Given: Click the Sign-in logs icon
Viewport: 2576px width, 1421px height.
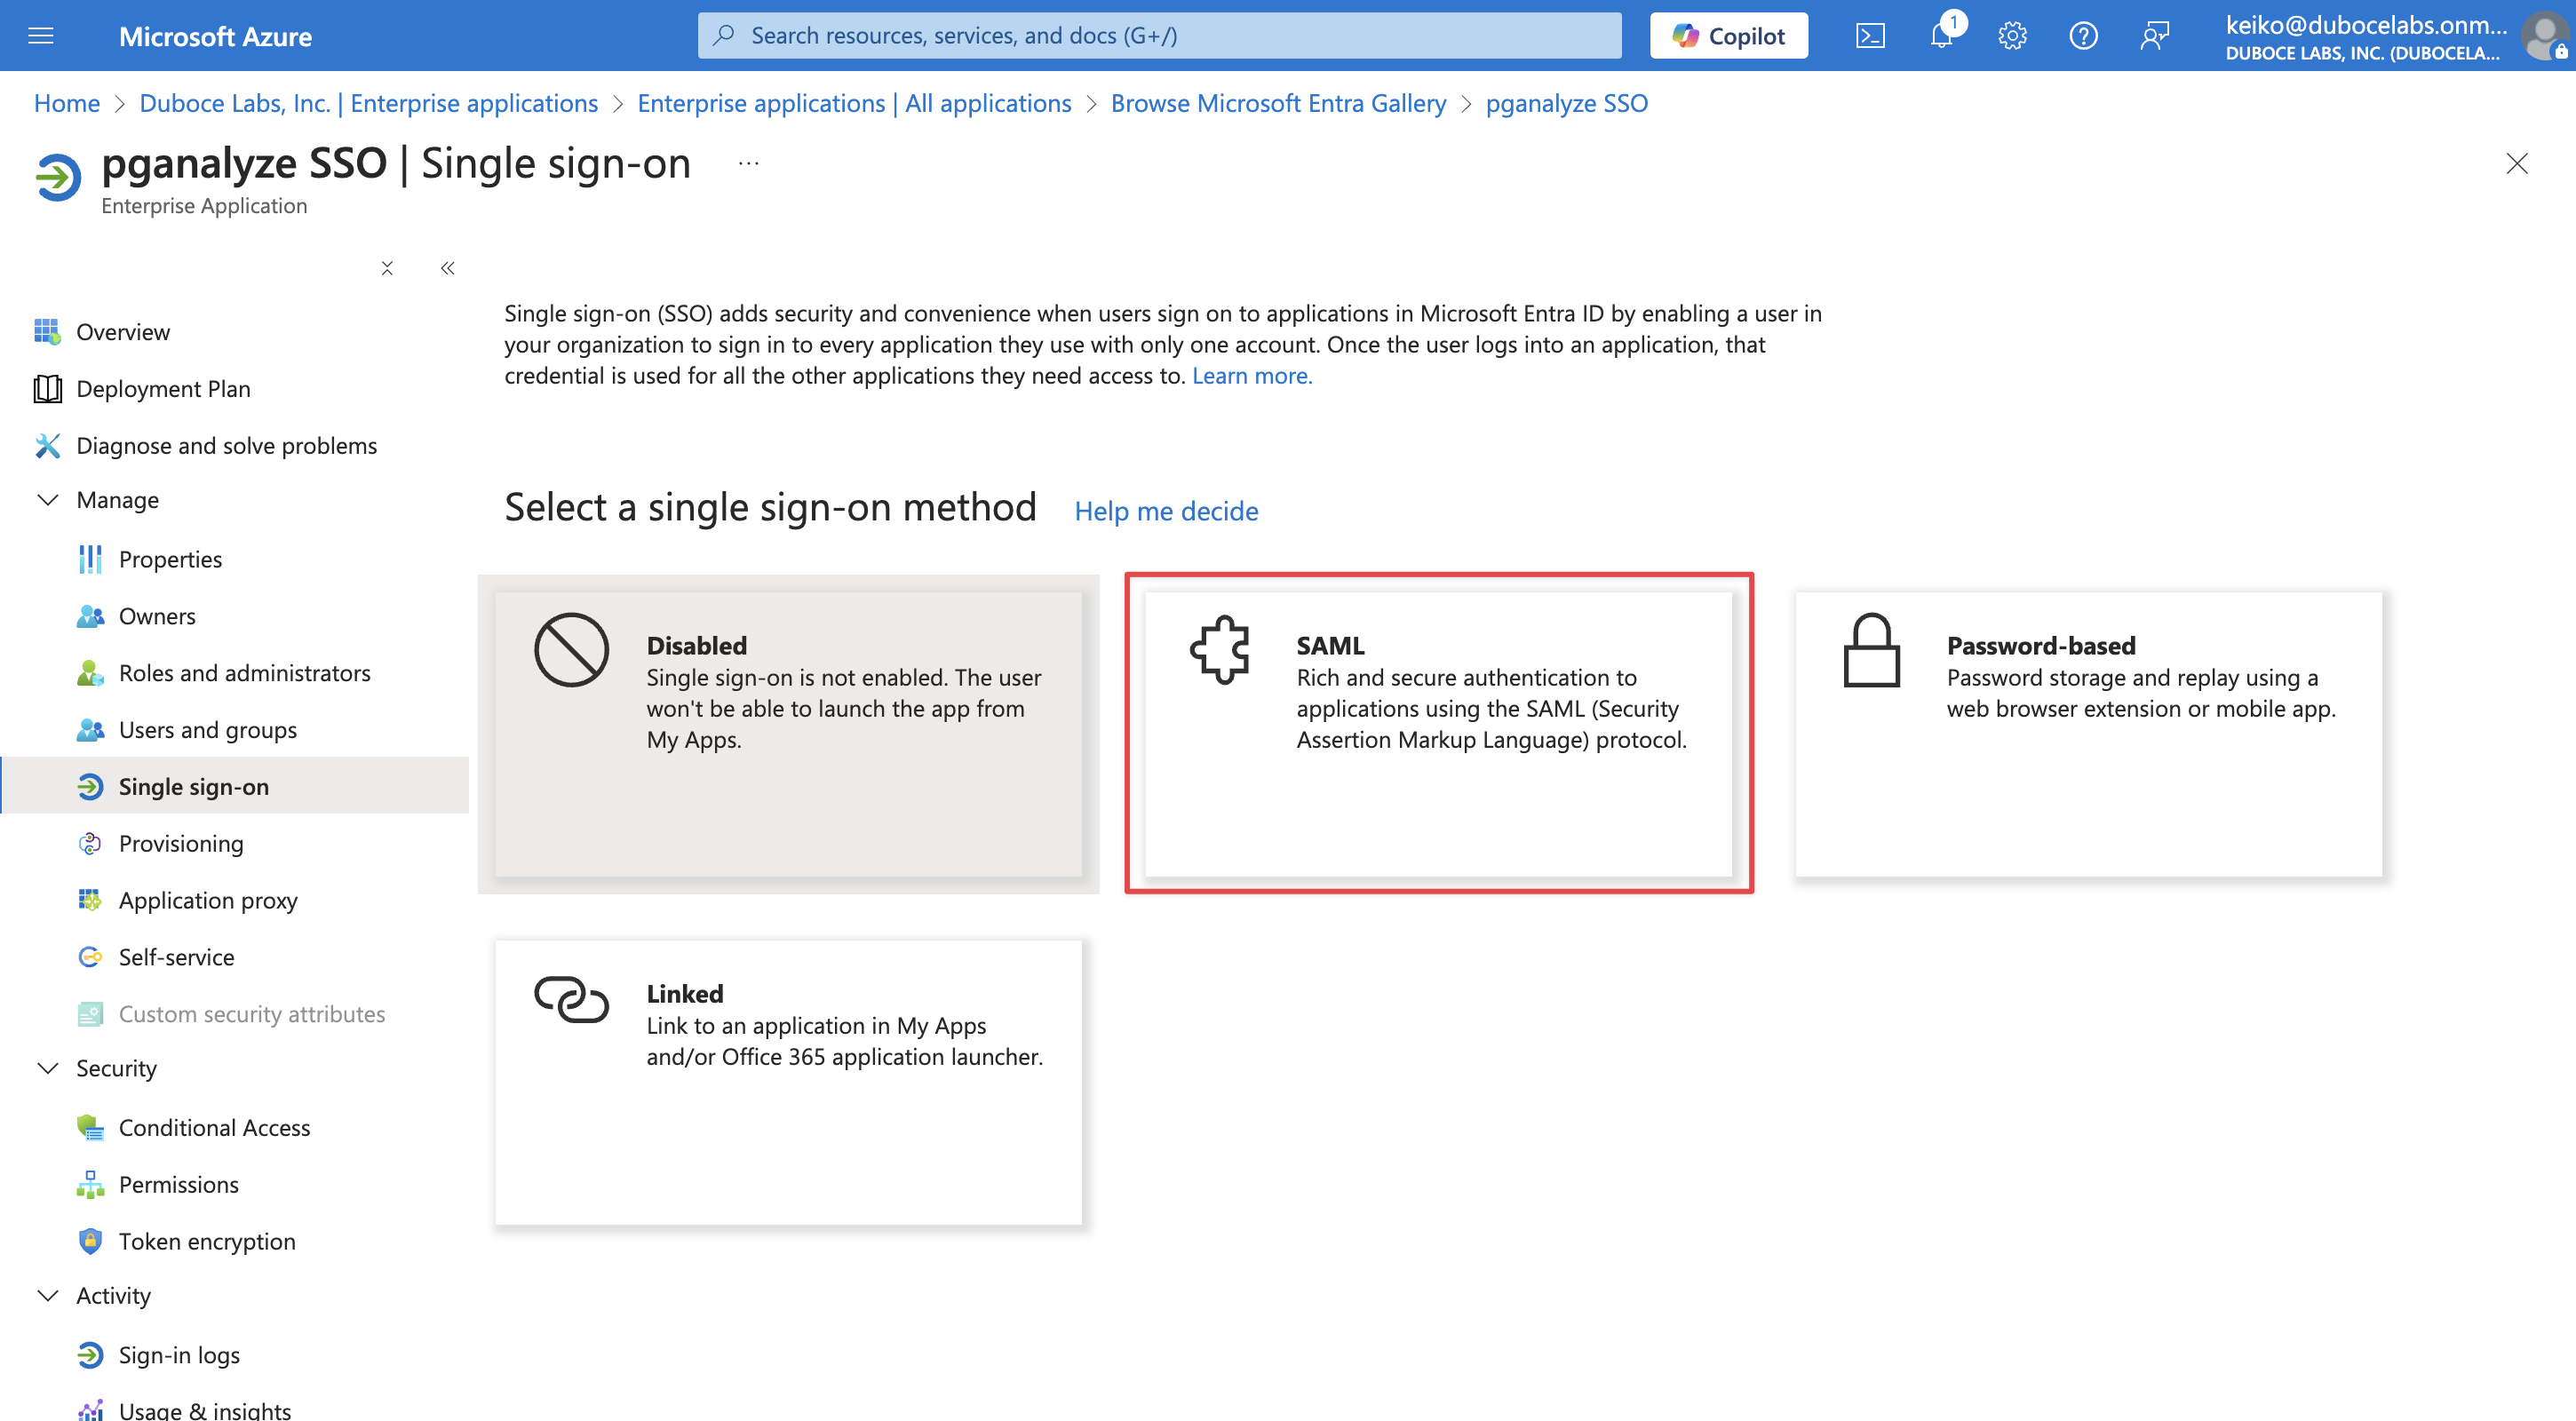Looking at the screenshot, I should 90,1355.
